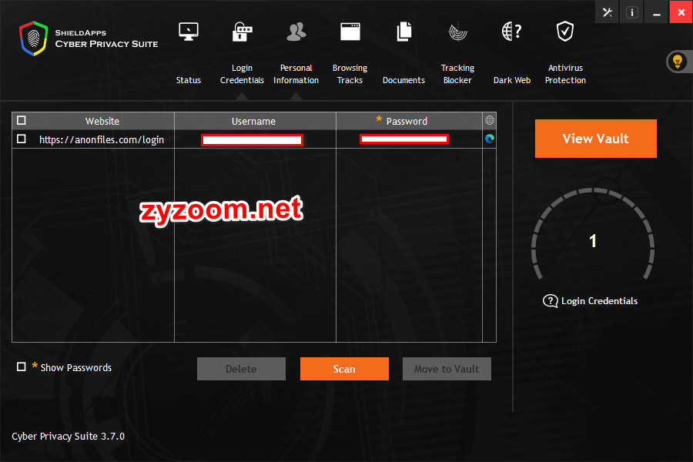This screenshot has height=462, width=693.
Task: Minimize the Cyber Privacy Suite window
Action: (657, 12)
